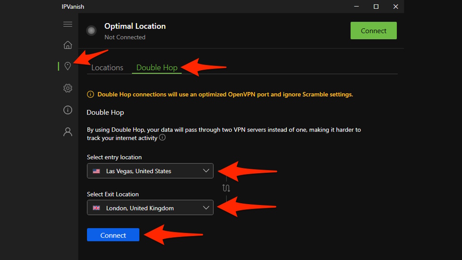This screenshot has width=462, height=260.
Task: Click the United States flag icon
Action: coord(97,171)
